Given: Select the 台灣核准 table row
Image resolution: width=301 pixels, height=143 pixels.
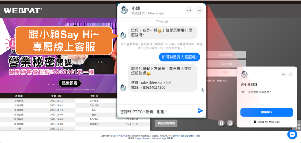Looking at the screenshot, I should click(x=38, y=101).
